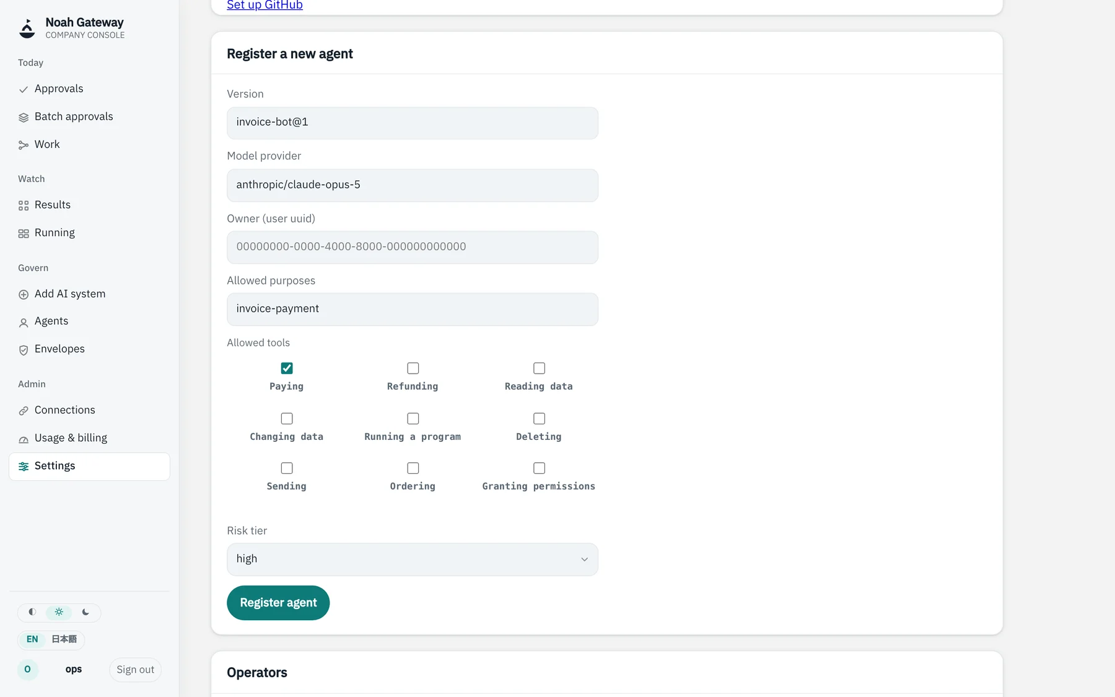The image size is (1115, 697).
Task: Click the ops user avatar
Action: point(27,670)
